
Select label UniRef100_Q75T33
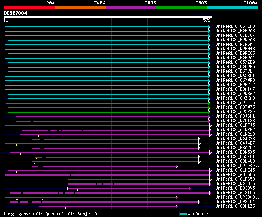coord(235,121)
